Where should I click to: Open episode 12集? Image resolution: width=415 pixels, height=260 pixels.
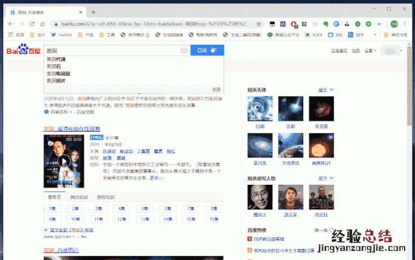pyautogui.click(x=121, y=219)
